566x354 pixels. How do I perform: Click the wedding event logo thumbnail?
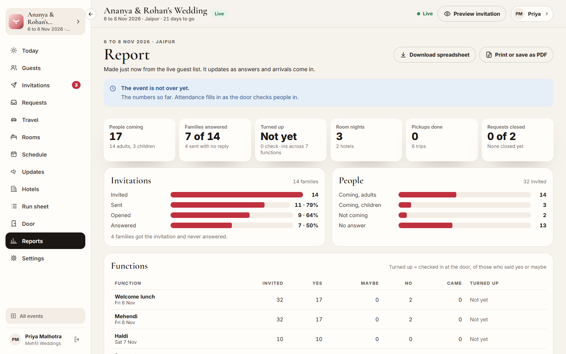point(16,22)
